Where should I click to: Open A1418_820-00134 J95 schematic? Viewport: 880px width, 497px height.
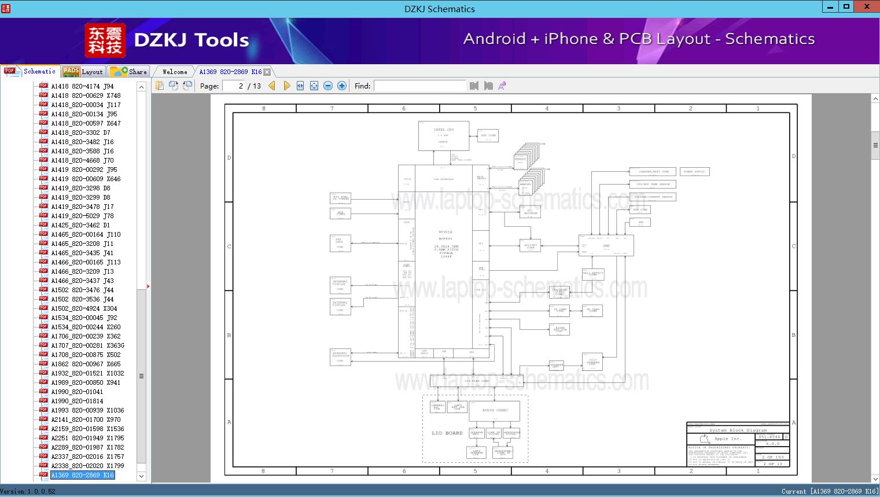point(84,114)
